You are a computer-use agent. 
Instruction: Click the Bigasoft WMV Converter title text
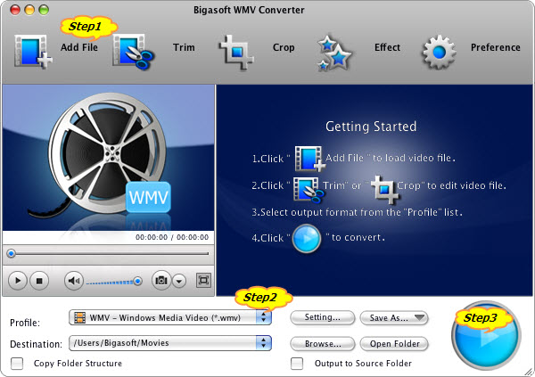pyautogui.click(x=249, y=10)
